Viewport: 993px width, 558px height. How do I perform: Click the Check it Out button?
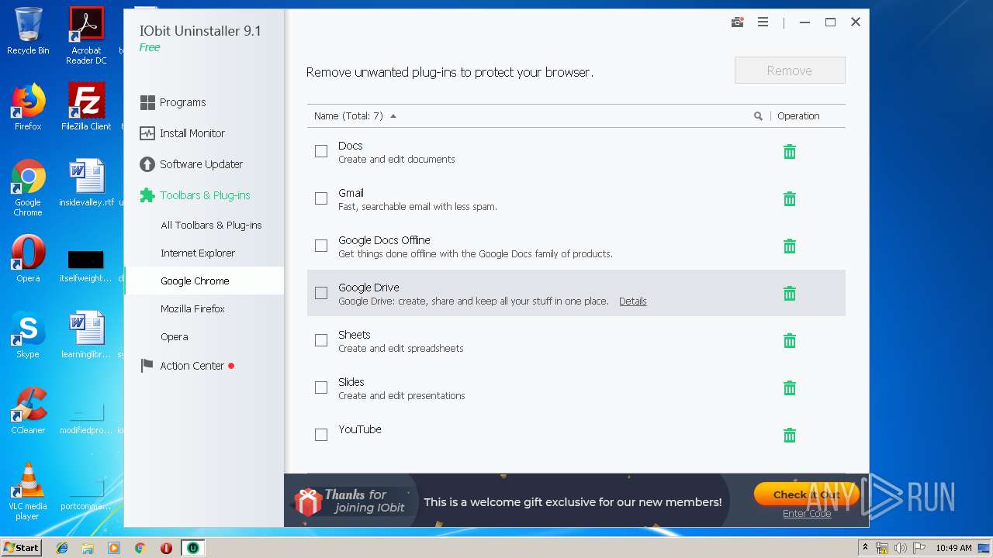point(806,494)
